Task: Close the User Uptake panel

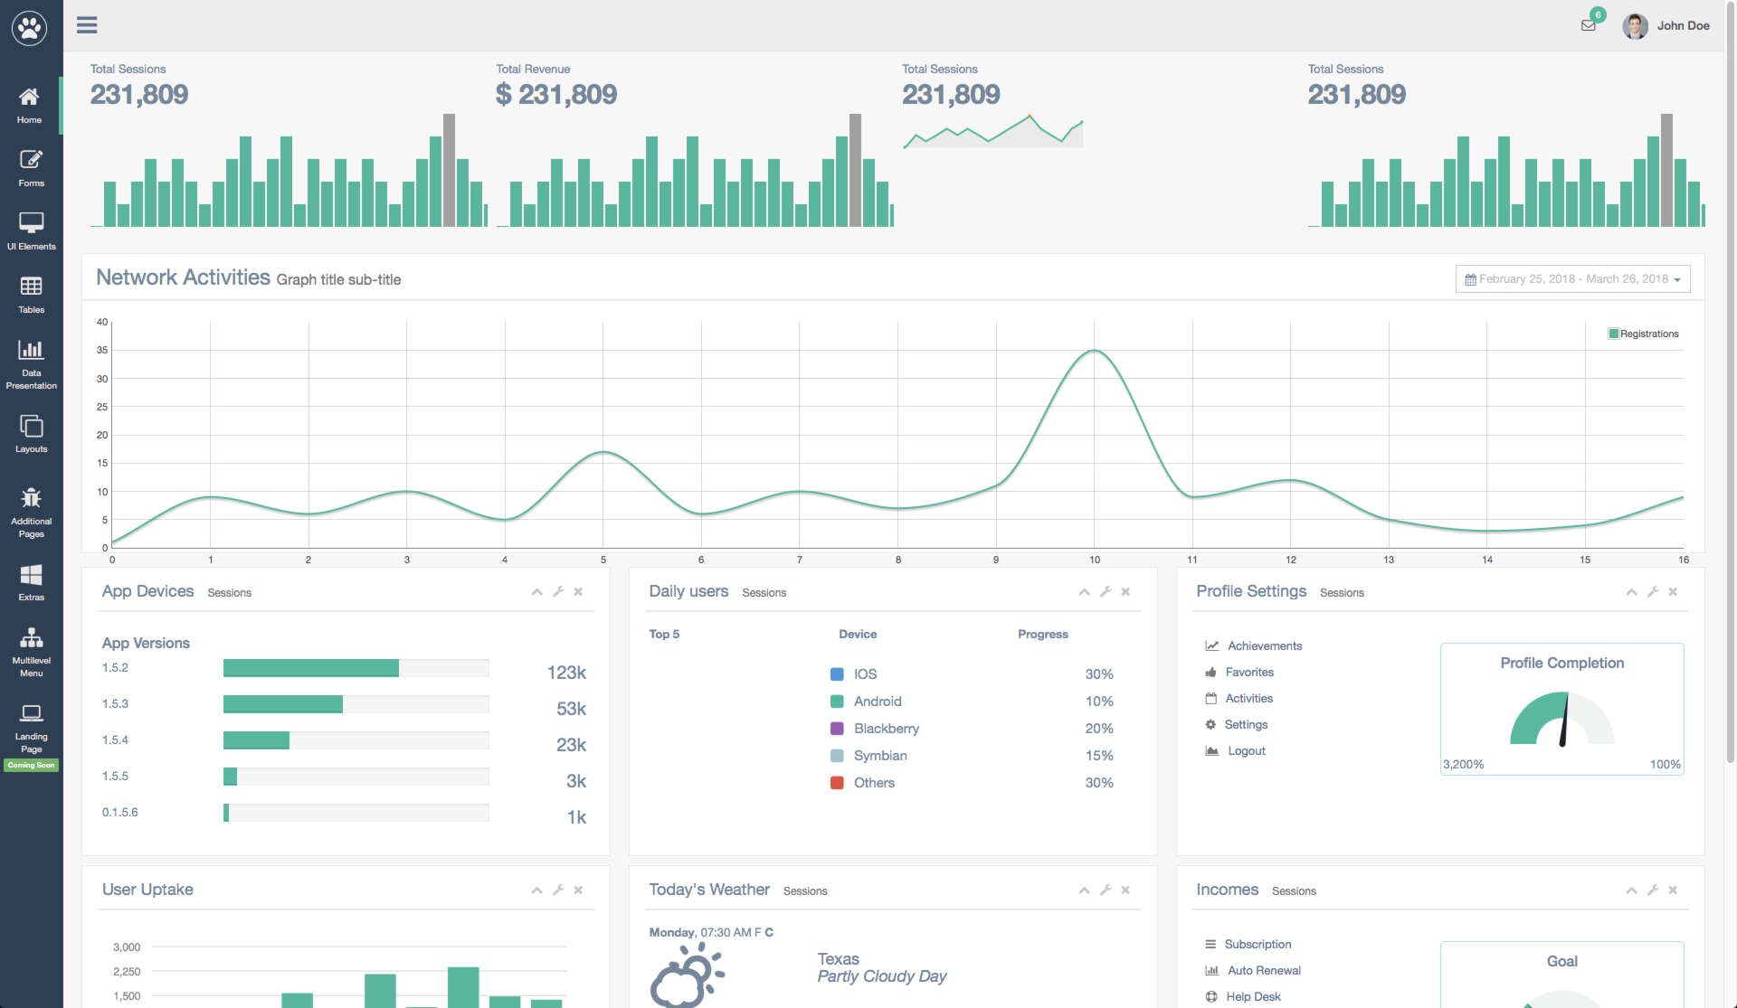Action: click(x=578, y=890)
